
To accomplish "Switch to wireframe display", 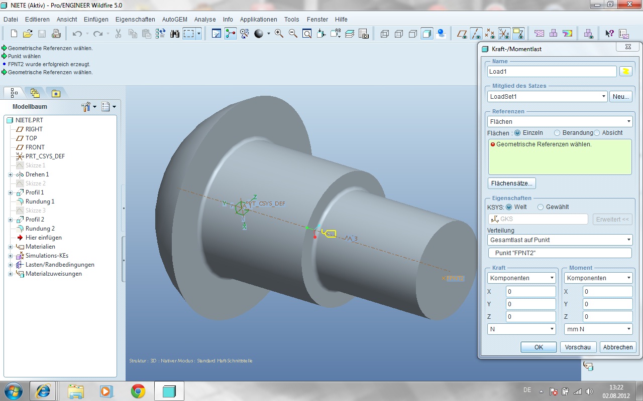I will (x=385, y=34).
